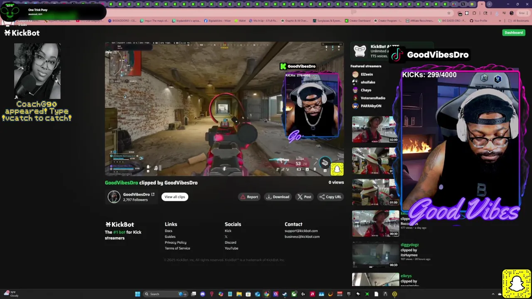The height and width of the screenshot is (299, 532).
Task: Open the 00:33 diggydogz clip thumbnail
Action: point(375,255)
